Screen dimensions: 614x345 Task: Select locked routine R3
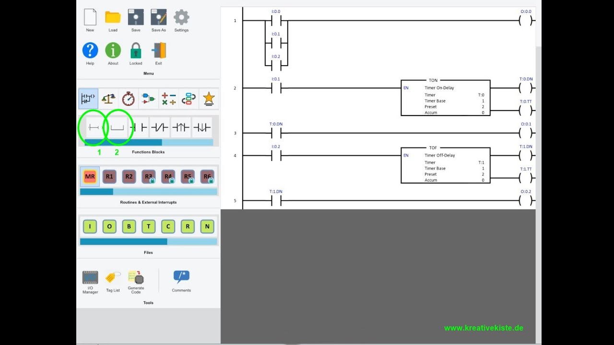click(149, 176)
